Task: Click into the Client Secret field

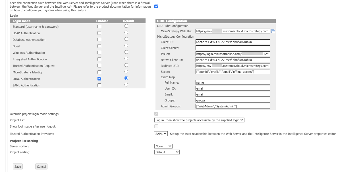Action: pyautogui.click(x=233, y=48)
